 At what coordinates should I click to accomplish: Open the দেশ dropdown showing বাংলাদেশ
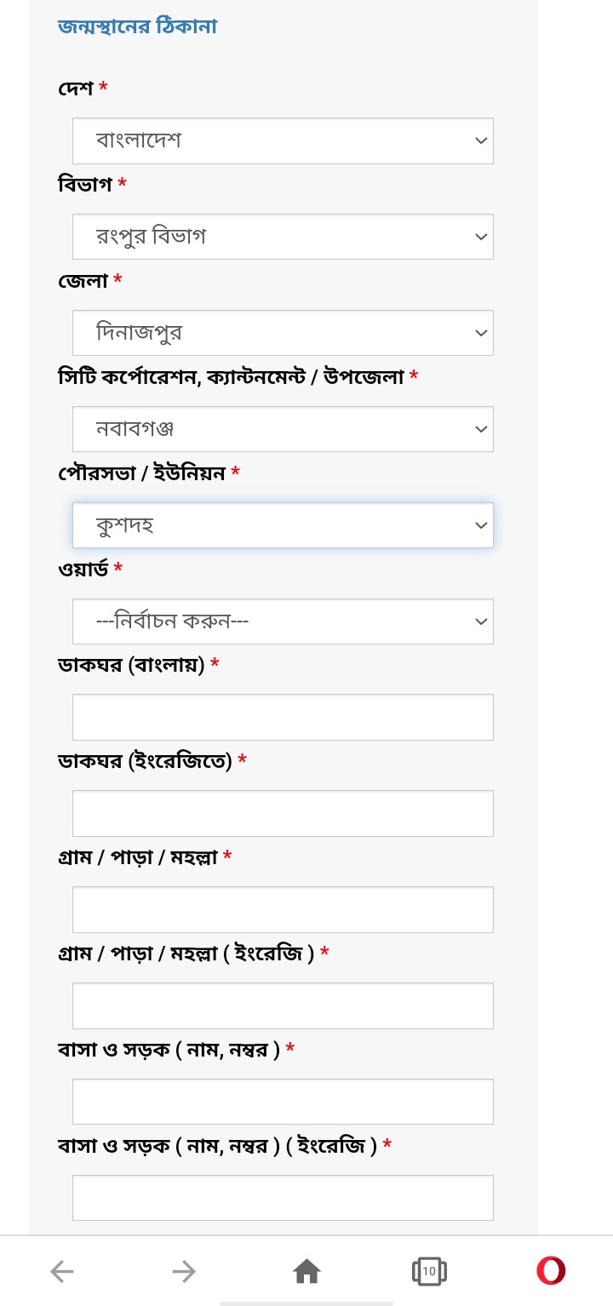click(x=283, y=140)
